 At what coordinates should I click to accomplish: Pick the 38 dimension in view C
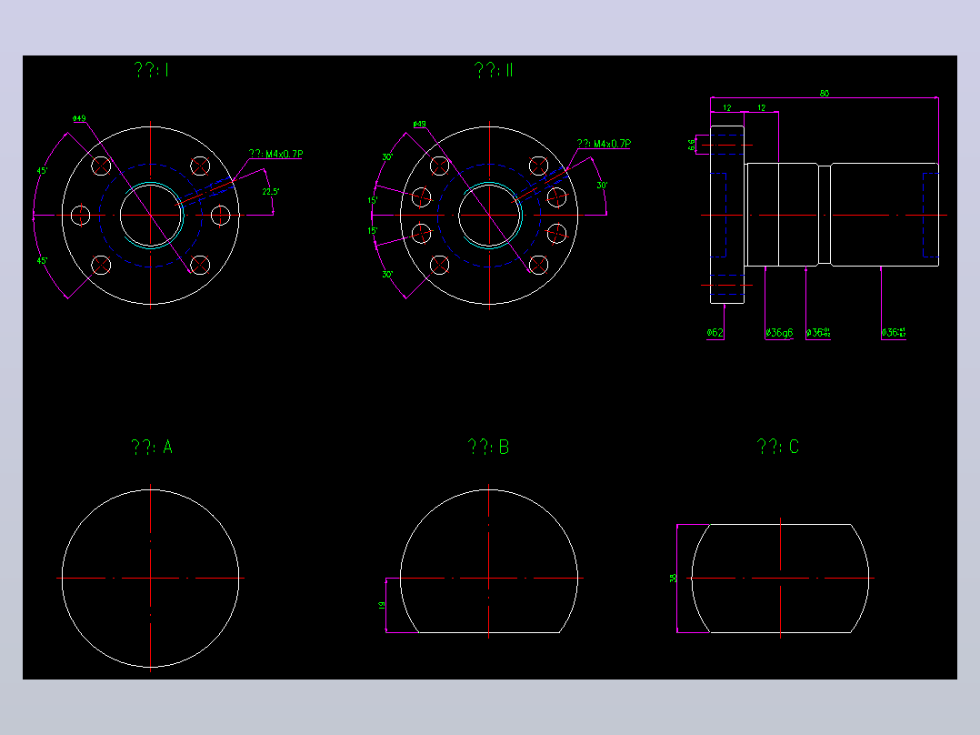pos(673,578)
